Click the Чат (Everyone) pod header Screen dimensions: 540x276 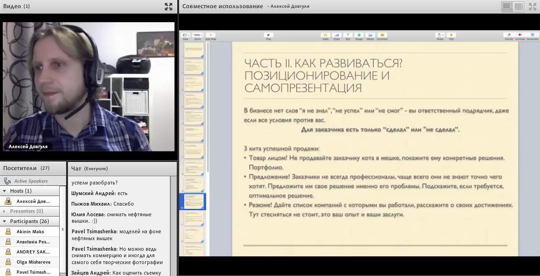coord(122,168)
